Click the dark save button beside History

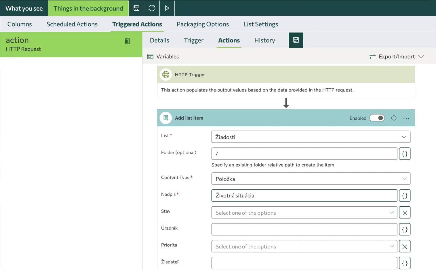[296, 40]
